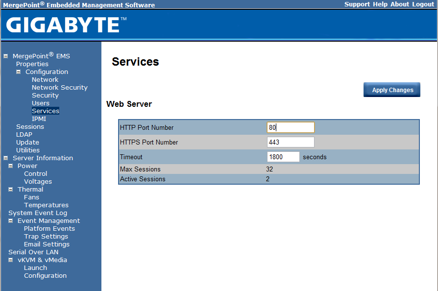Click the GIGABYTE logo
The image size is (438, 291).
[66, 25]
